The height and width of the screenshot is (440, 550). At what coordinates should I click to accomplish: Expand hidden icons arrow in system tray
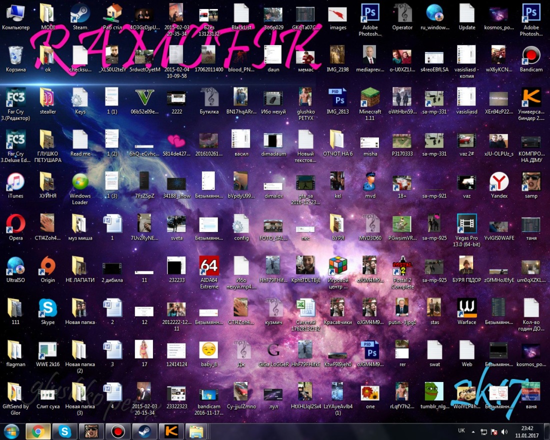[x=473, y=431]
